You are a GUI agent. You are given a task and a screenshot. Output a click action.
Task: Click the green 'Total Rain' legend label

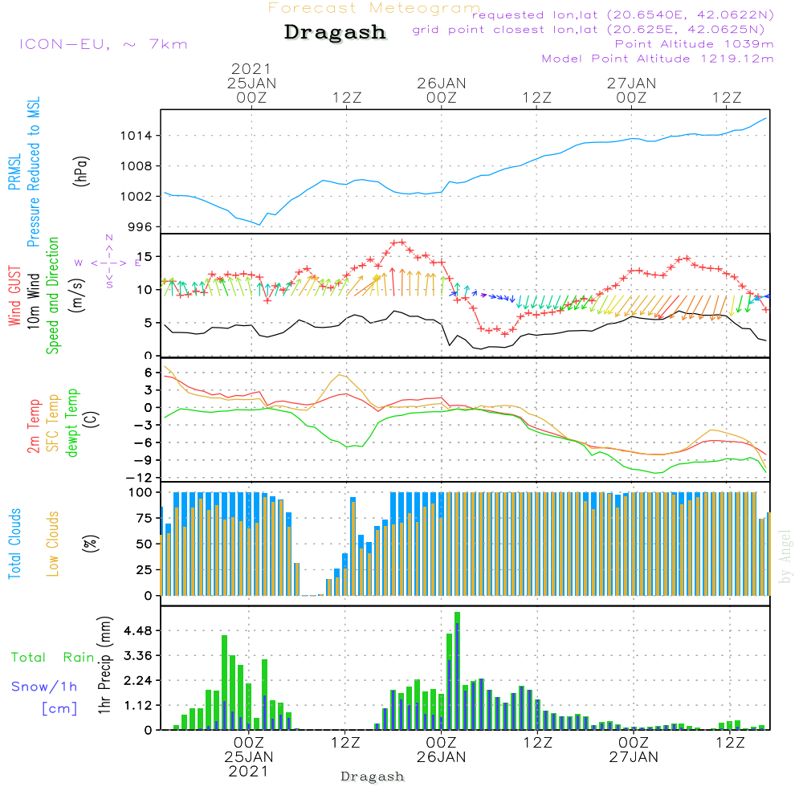pyautogui.click(x=53, y=657)
